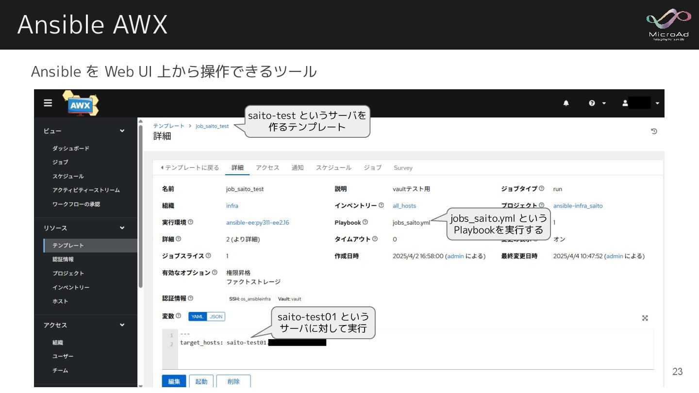The height and width of the screenshot is (393, 699).
Task: Open the hamburger navigation menu
Action: pyautogui.click(x=48, y=103)
